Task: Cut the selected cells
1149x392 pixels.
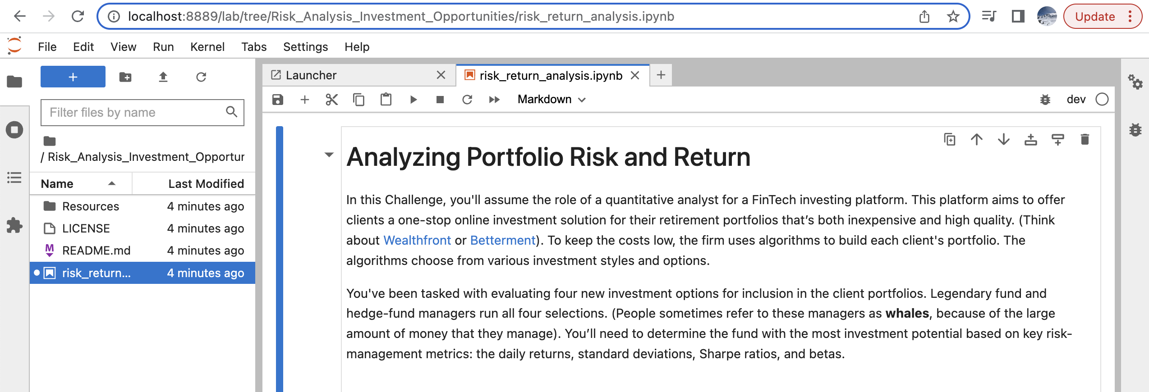Action: coord(332,100)
